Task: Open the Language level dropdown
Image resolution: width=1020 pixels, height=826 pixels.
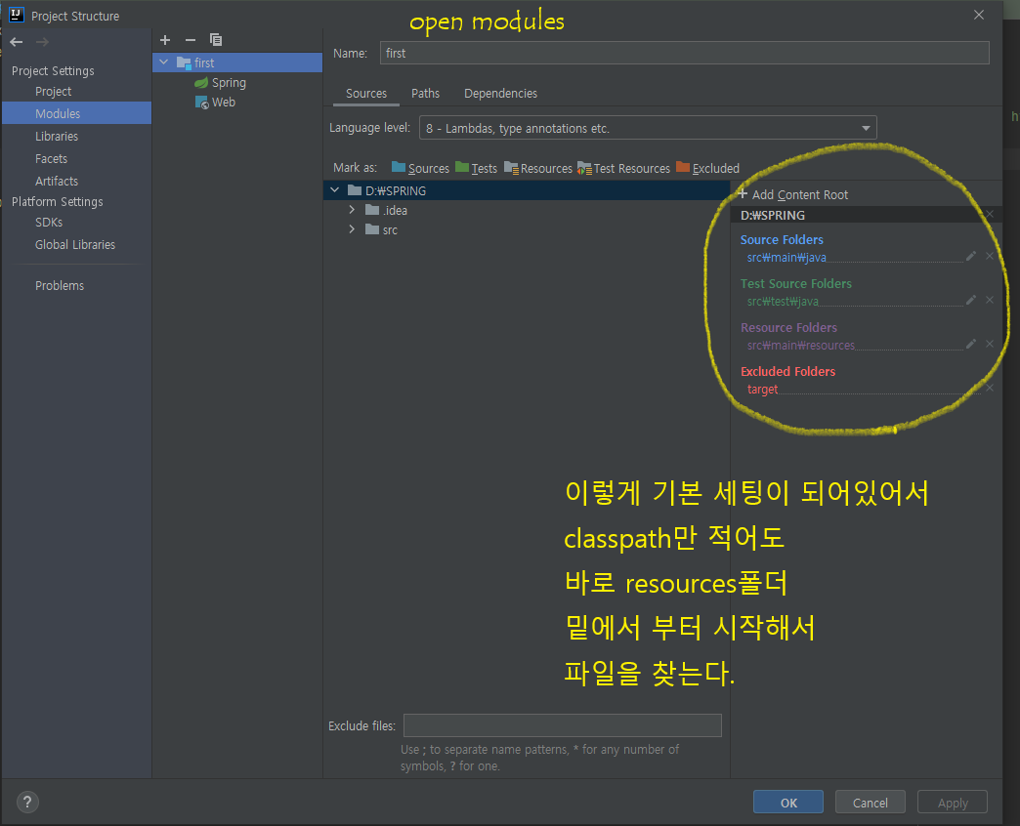Action: (x=865, y=127)
